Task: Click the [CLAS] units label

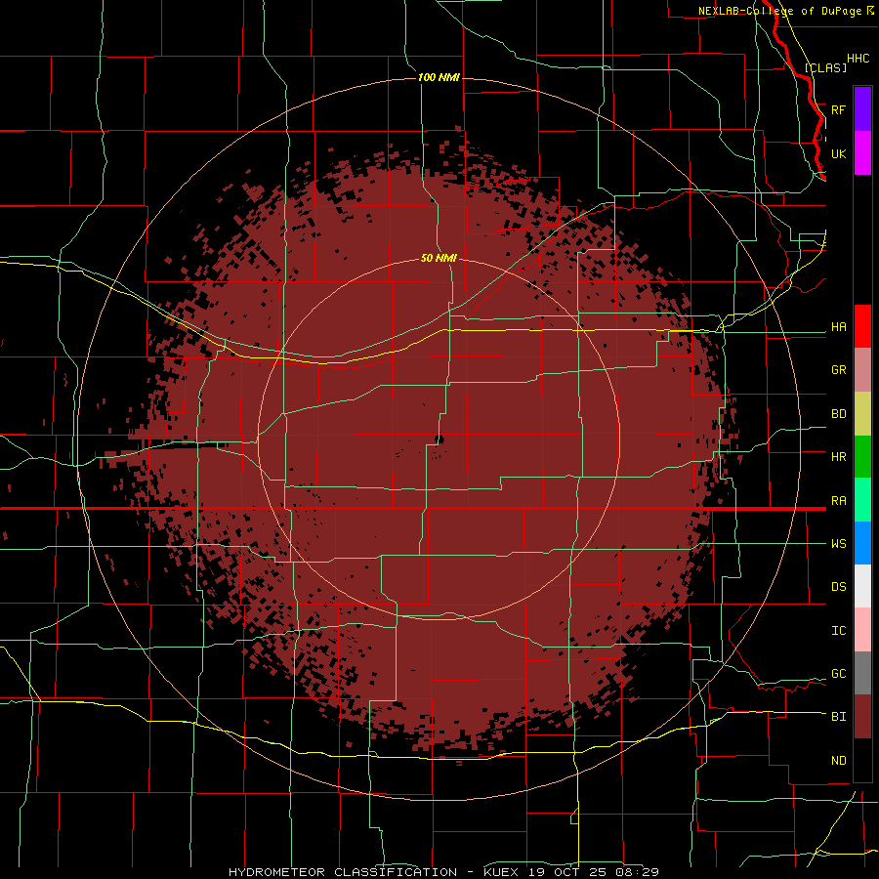Action: tap(825, 68)
